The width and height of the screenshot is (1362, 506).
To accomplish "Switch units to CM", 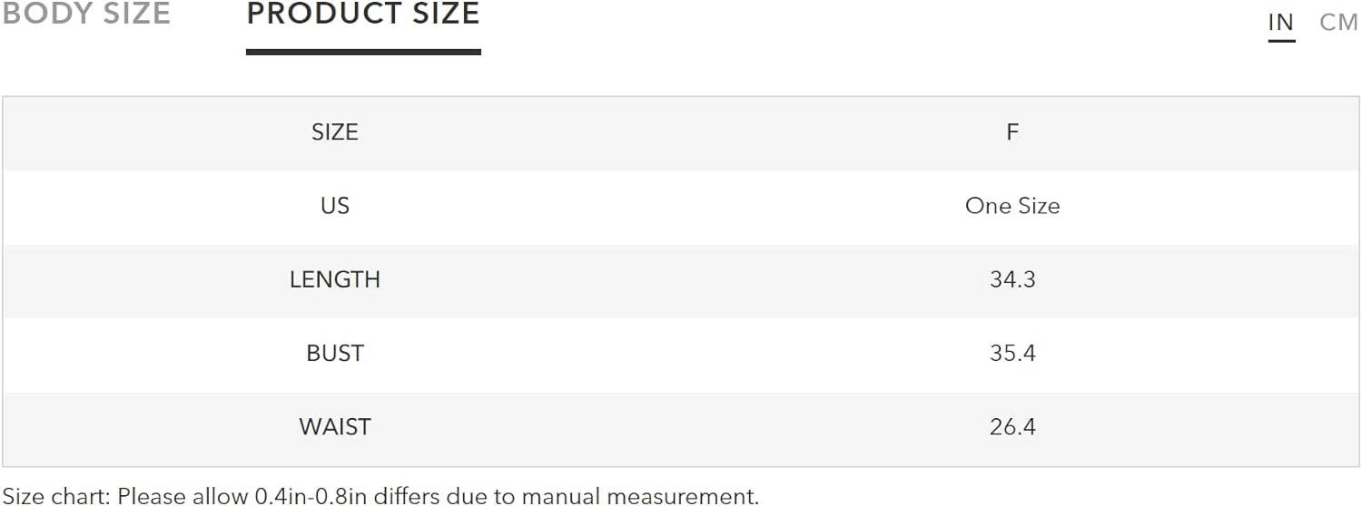I will (x=1338, y=23).
